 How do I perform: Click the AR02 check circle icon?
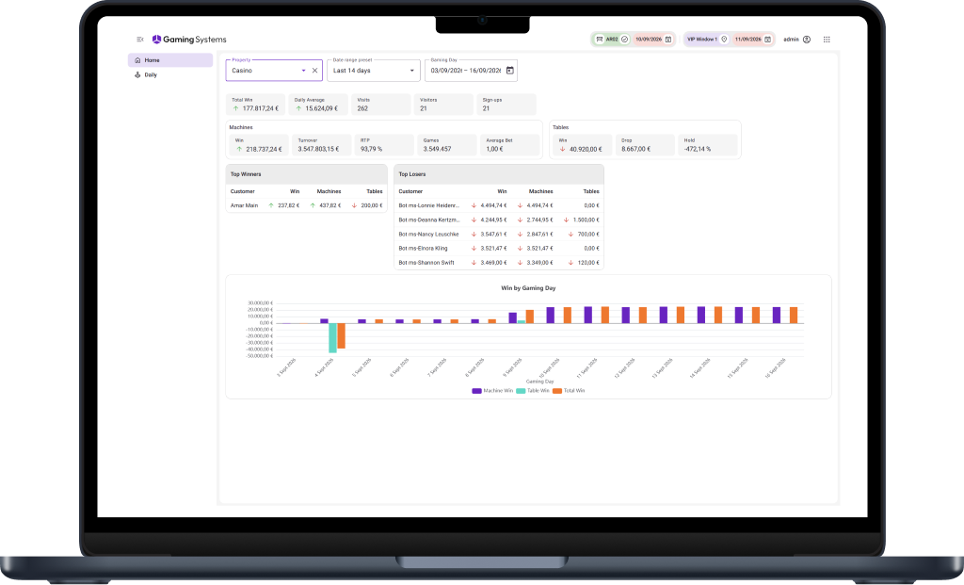point(625,40)
